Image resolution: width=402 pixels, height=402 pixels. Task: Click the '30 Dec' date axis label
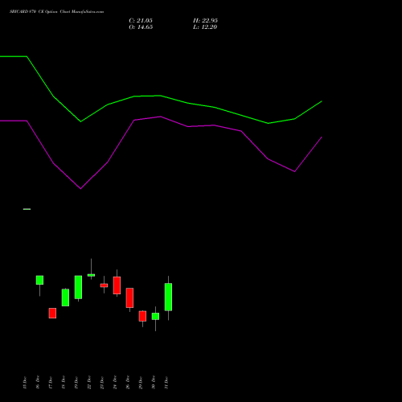coord(154,383)
